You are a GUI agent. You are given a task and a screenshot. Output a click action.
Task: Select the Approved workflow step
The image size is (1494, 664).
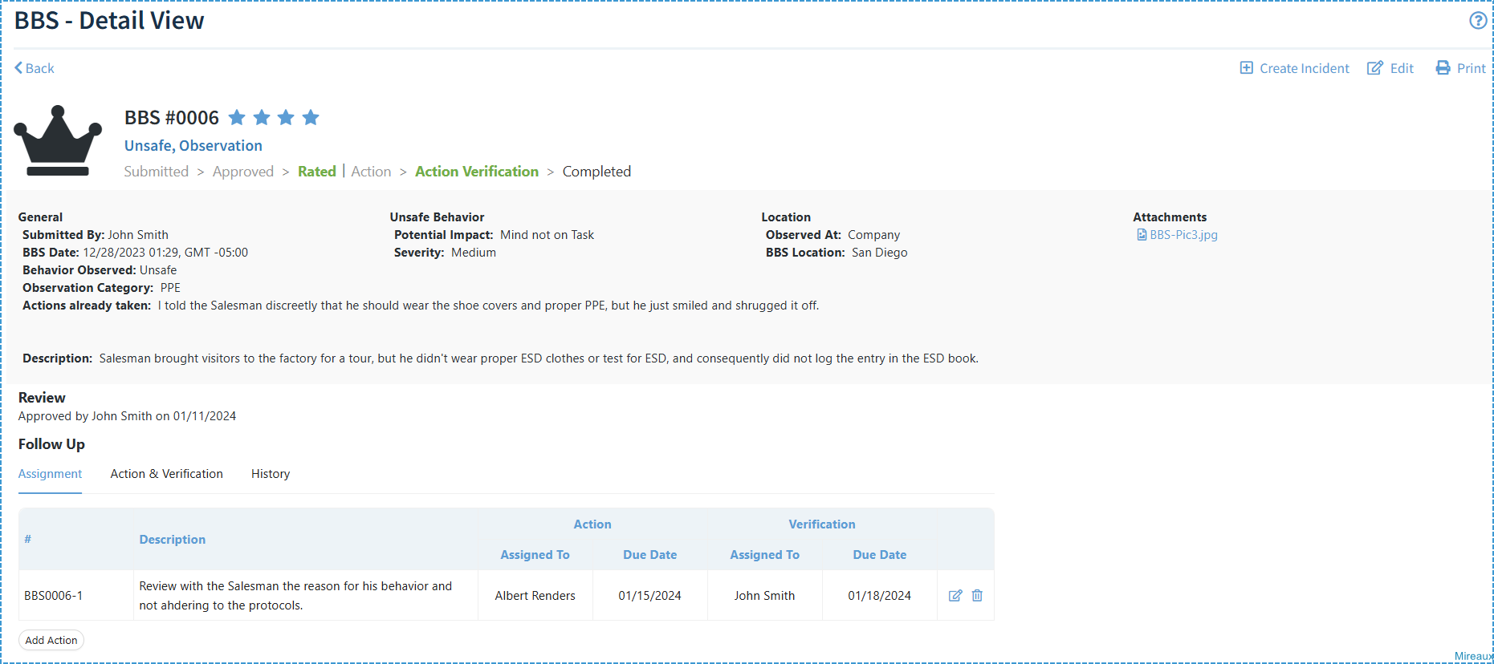pyautogui.click(x=243, y=172)
